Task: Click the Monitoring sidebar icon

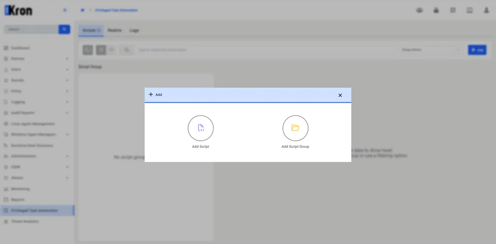Action: point(6,189)
